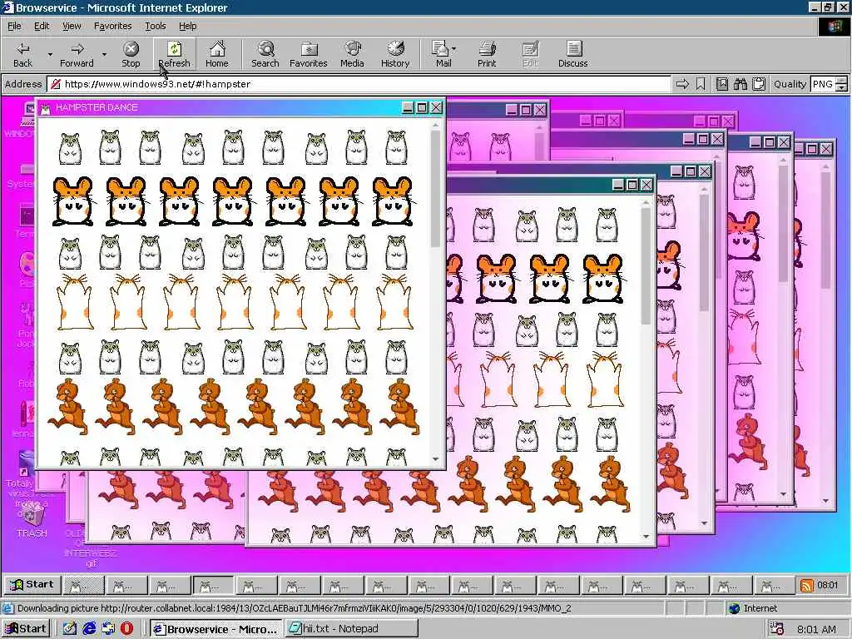
Task: Open the Back button history dropdown arrow
Action: point(50,54)
